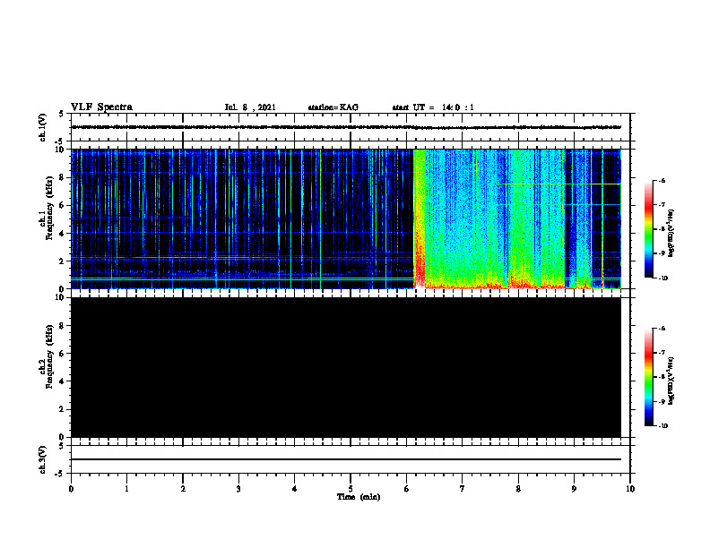
Task: Click the "-5" tick on ch.3(V) axis
Action: 60,474
